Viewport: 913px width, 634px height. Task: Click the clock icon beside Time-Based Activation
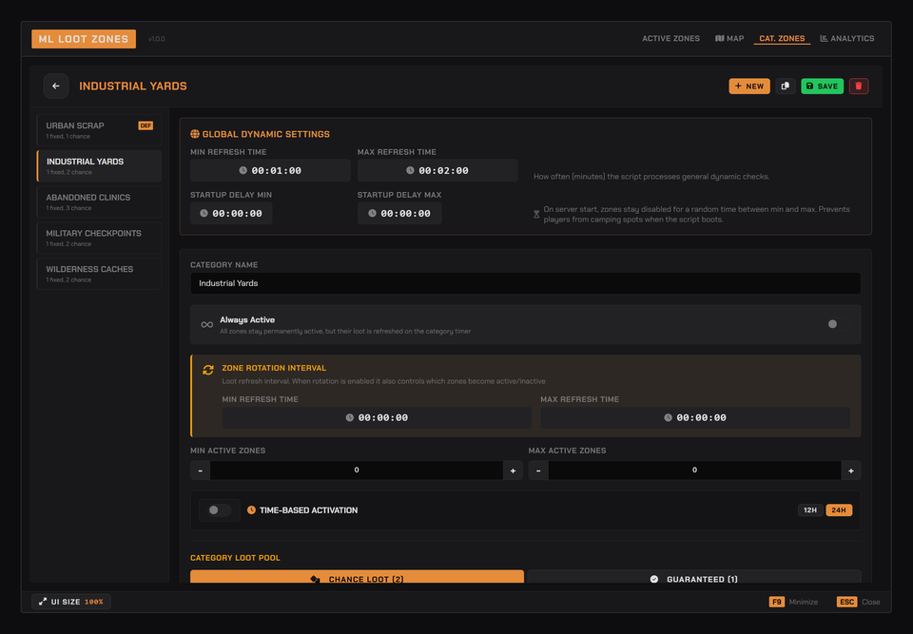[251, 510]
